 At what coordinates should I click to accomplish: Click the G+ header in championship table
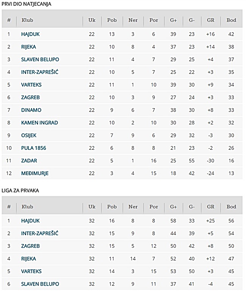coord(173,207)
